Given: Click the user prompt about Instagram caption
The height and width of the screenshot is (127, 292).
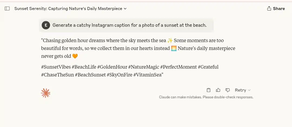Looking at the screenshot, I should tap(130, 25).
